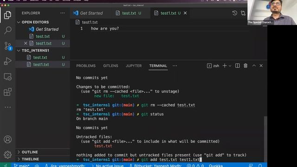Open Explorer views and more actions menu
The width and height of the screenshot is (297, 167).
[x=63, y=13]
